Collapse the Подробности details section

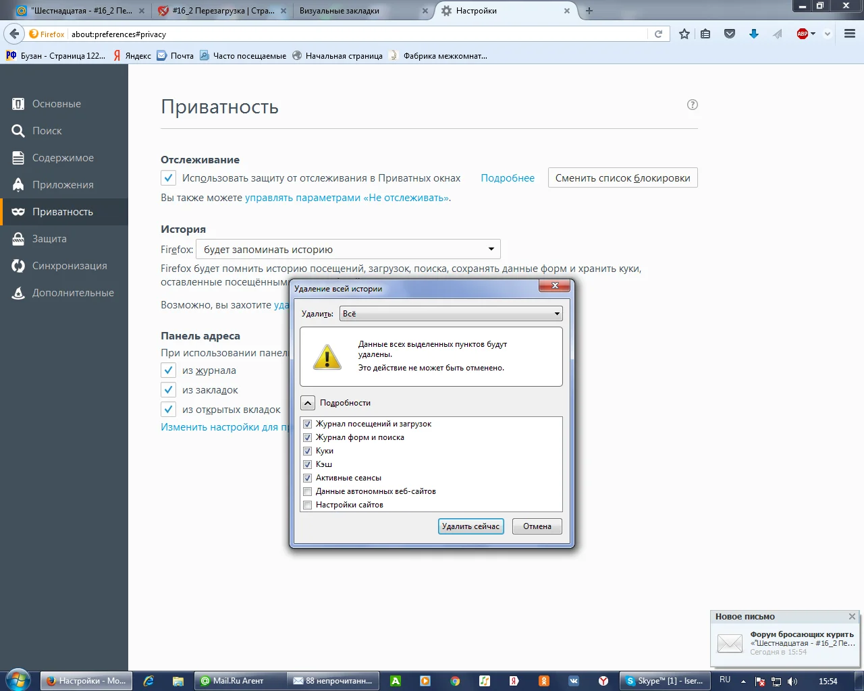pyautogui.click(x=308, y=402)
